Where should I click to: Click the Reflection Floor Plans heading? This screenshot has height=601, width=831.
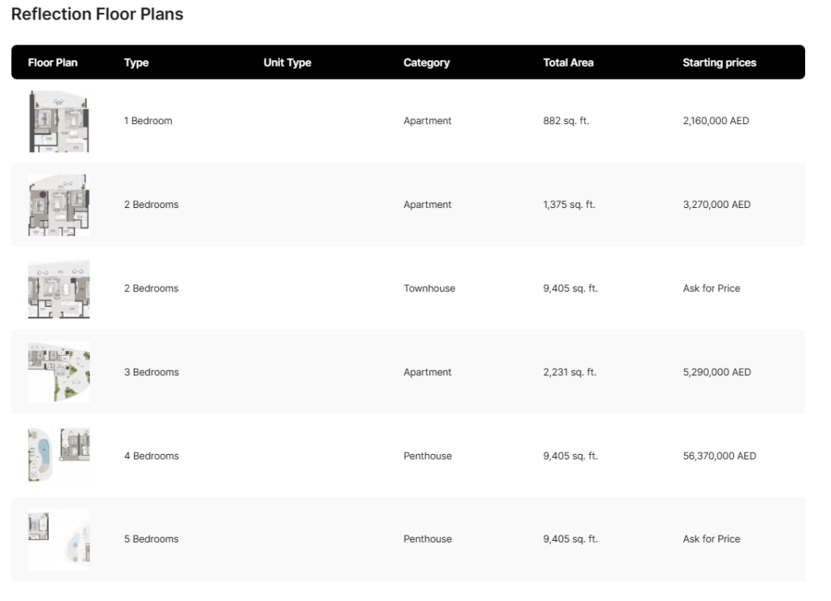tap(97, 15)
